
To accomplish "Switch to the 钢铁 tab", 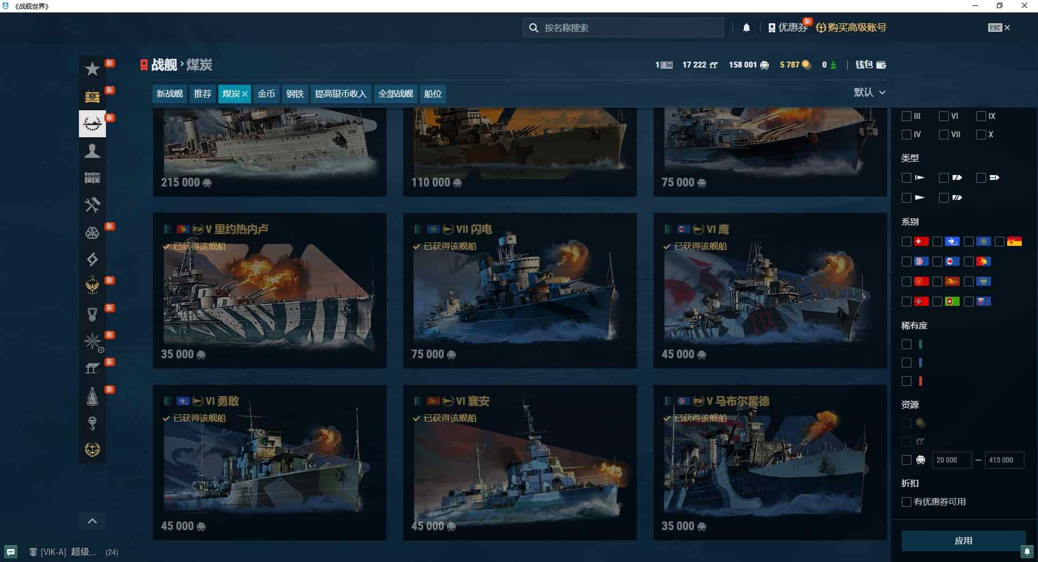I will [x=295, y=94].
